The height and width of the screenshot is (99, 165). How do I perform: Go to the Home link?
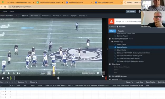coord(5,11)
